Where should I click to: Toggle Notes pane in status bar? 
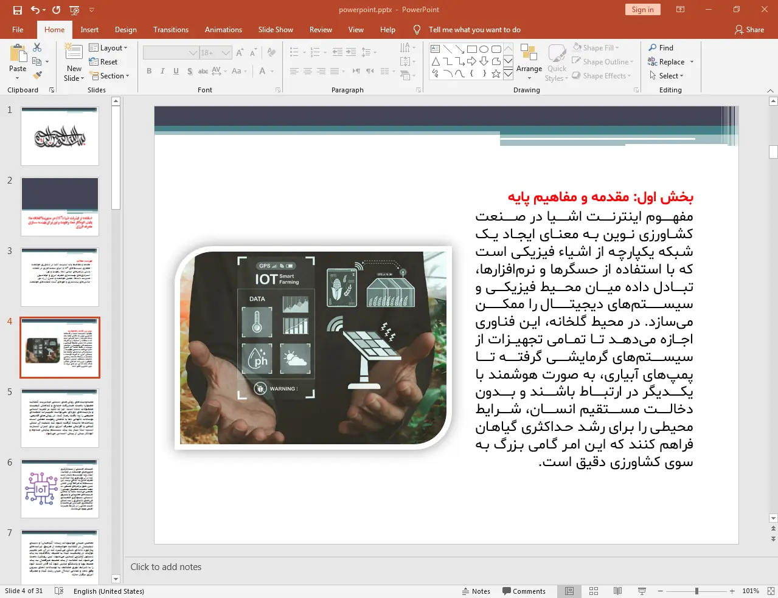click(x=476, y=591)
